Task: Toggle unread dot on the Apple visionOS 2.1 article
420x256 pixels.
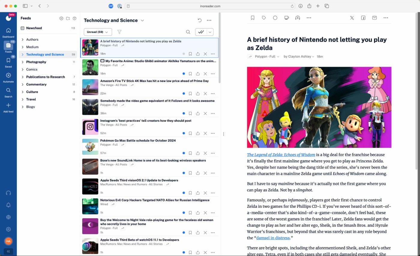Action: pos(184,193)
